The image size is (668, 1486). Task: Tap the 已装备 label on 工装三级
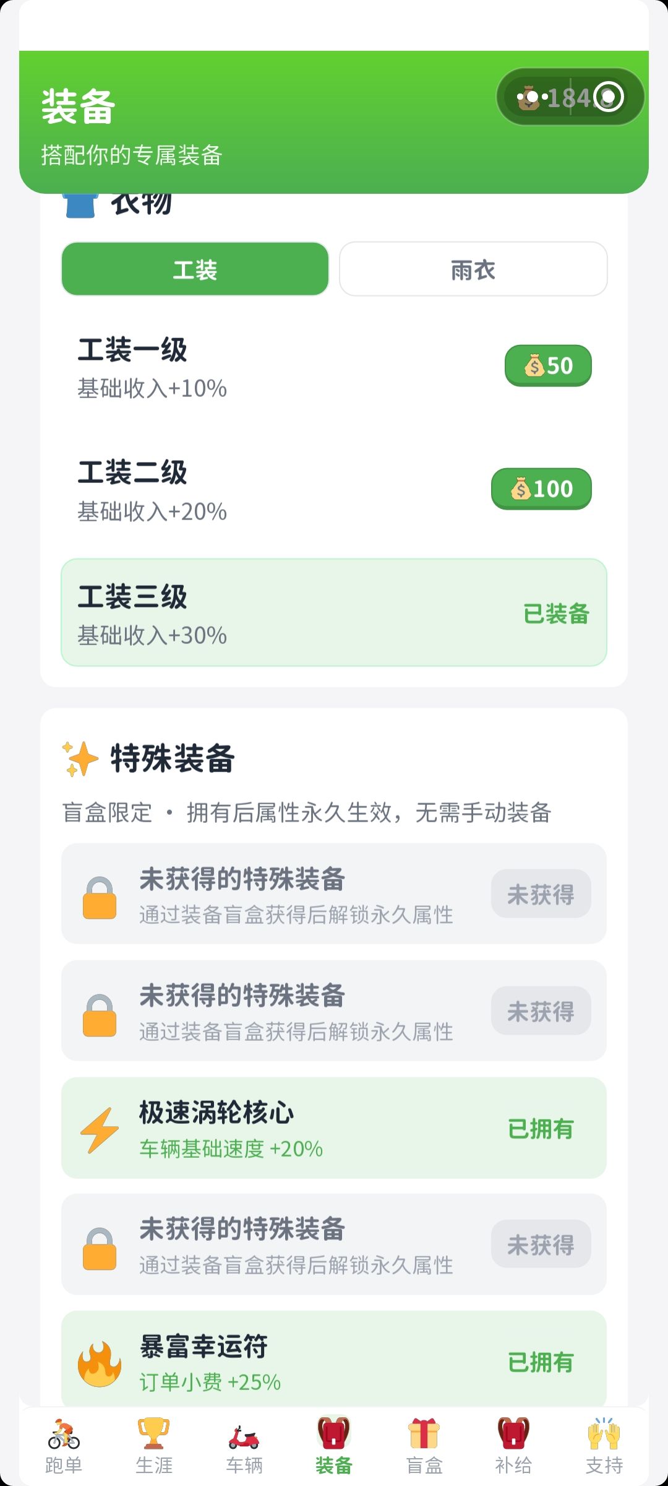tap(556, 614)
